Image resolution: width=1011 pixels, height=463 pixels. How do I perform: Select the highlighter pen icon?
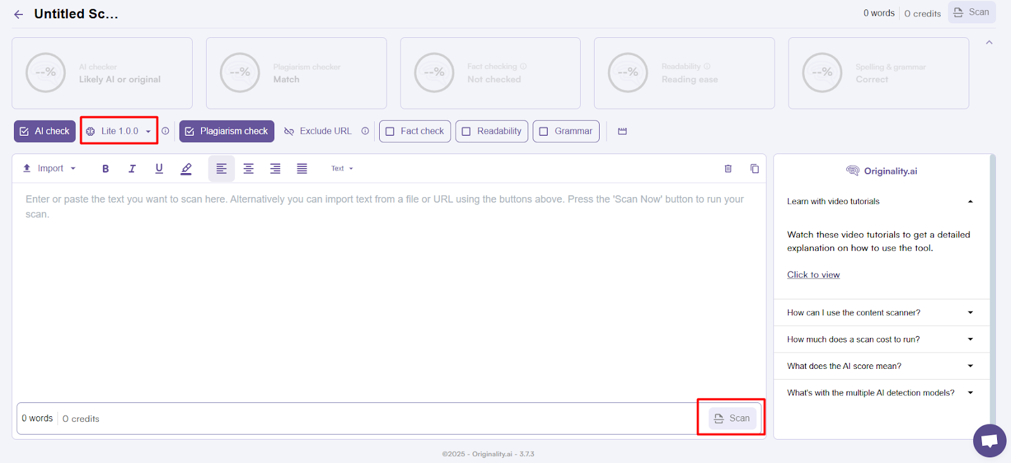click(x=186, y=169)
